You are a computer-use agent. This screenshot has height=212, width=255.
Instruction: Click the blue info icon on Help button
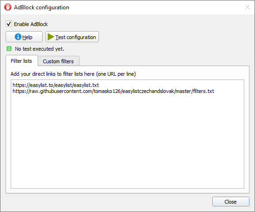click(18, 37)
